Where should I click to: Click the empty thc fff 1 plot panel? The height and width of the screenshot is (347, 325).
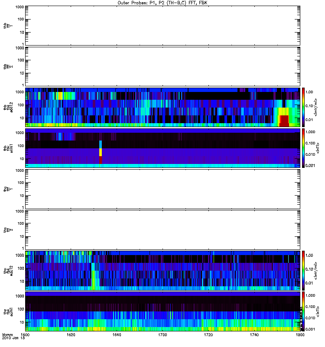point(162,189)
